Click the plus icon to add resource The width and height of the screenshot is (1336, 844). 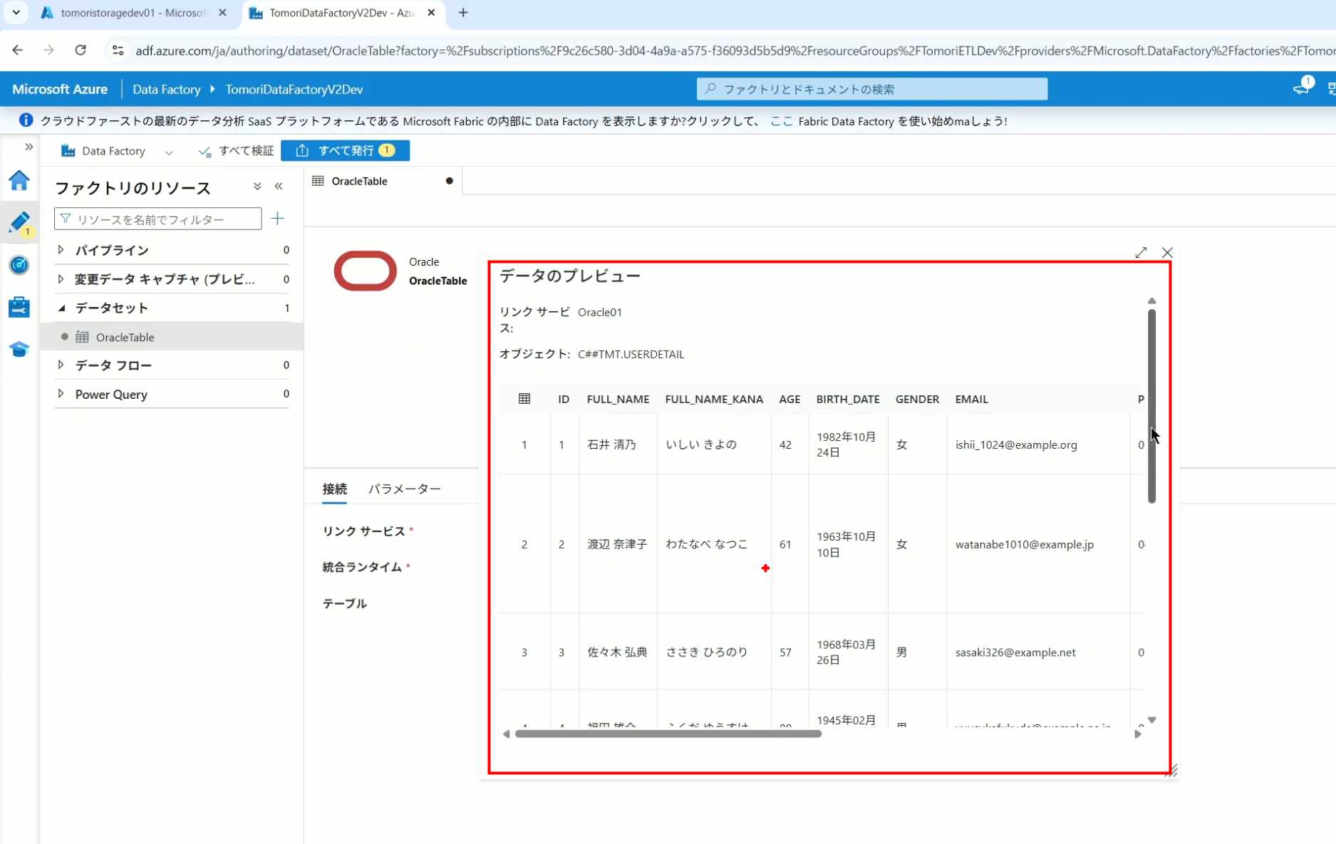(278, 219)
